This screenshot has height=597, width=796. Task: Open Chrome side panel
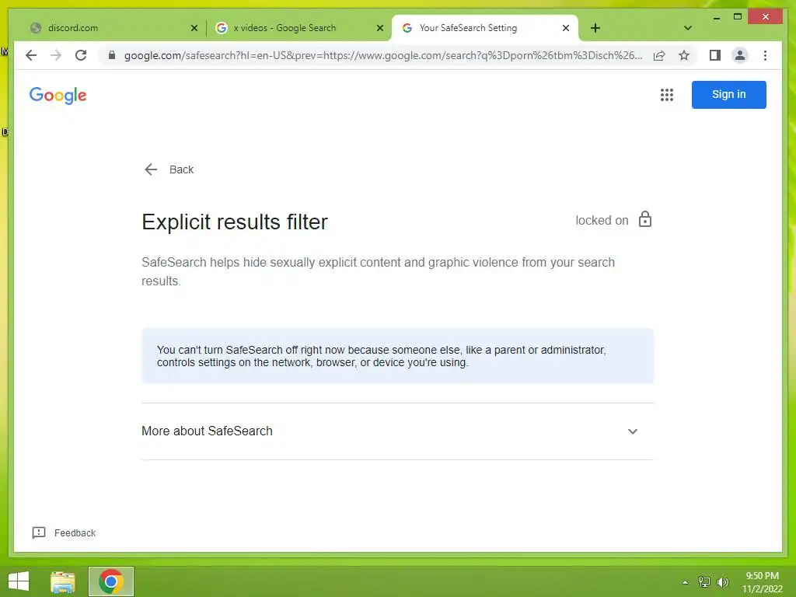pos(715,55)
